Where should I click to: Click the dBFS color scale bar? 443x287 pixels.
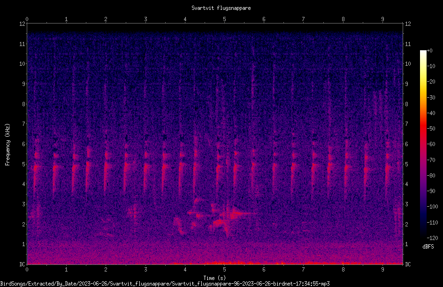click(x=423, y=144)
